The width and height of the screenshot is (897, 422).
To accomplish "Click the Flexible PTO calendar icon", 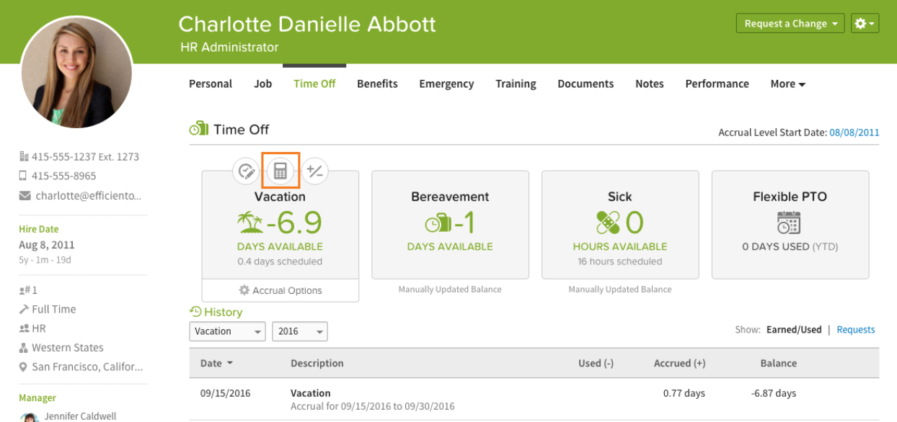I will [x=789, y=223].
